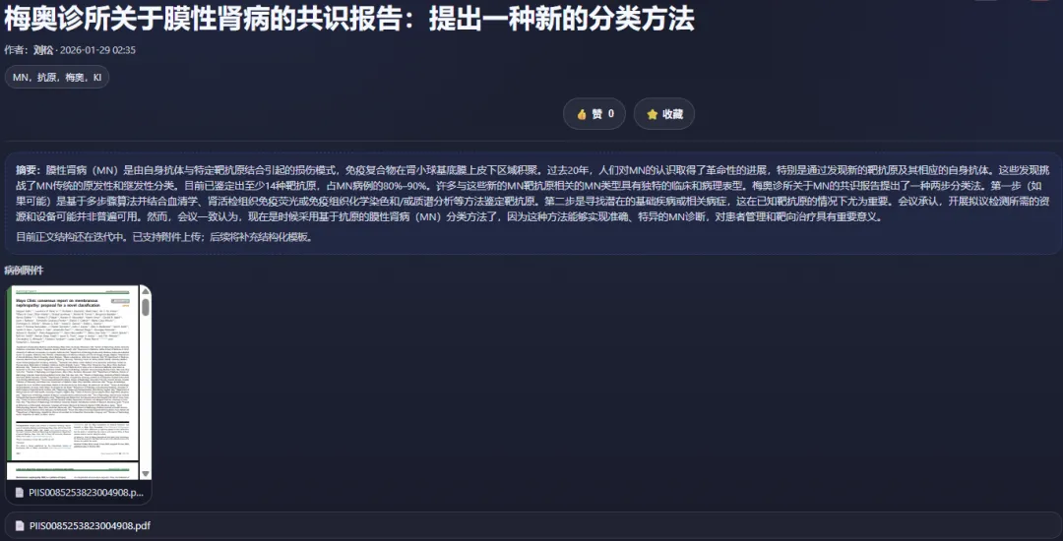The width and height of the screenshot is (1063, 541).
Task: Open the PDF preview thumbnail
Action: (73, 383)
